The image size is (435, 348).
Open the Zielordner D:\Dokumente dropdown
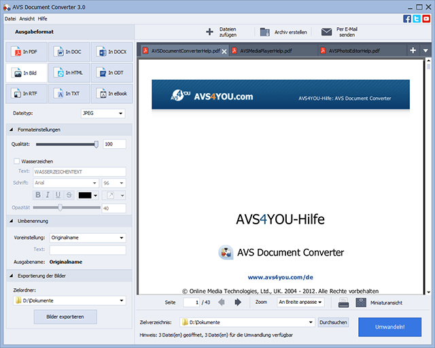69,300
